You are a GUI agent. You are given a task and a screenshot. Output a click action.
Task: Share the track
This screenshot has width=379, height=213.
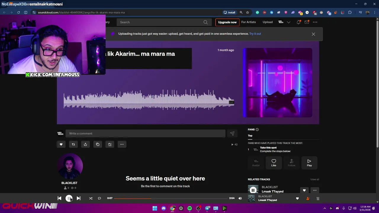pos(86,144)
